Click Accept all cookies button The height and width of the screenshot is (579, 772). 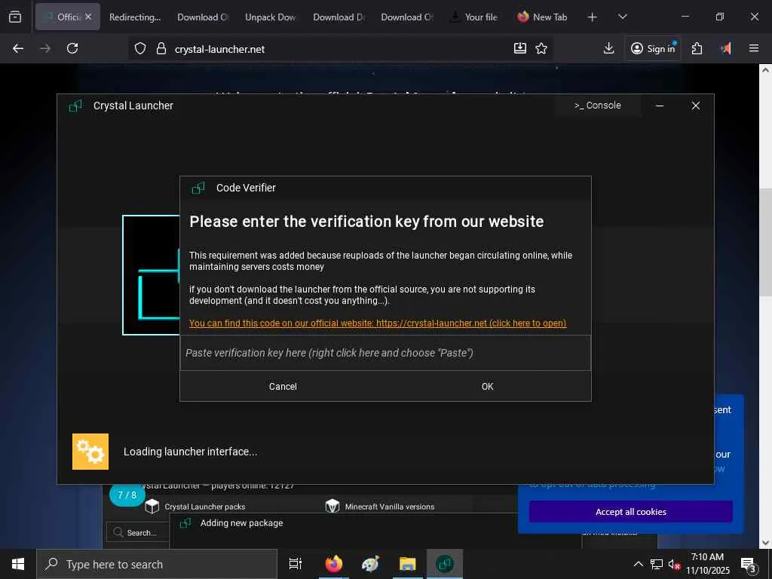[x=631, y=512]
